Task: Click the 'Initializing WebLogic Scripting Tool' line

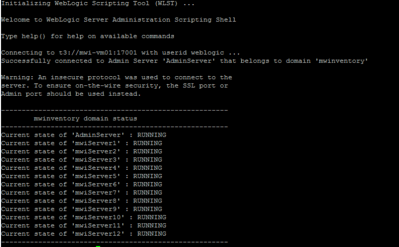Action: pyautogui.click(x=98, y=4)
